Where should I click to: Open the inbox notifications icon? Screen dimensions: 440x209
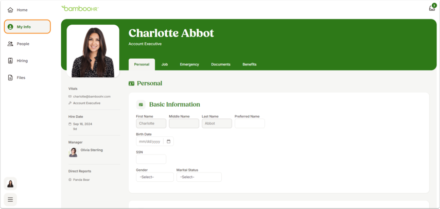point(432,8)
